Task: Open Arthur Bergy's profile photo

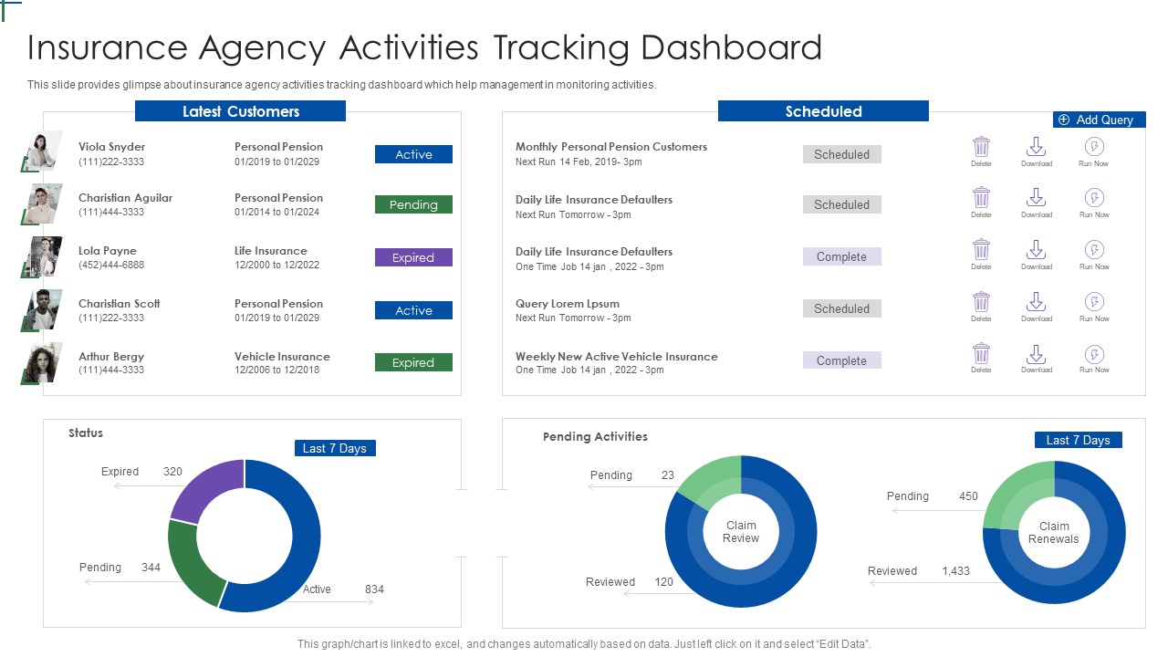Action: 41,362
